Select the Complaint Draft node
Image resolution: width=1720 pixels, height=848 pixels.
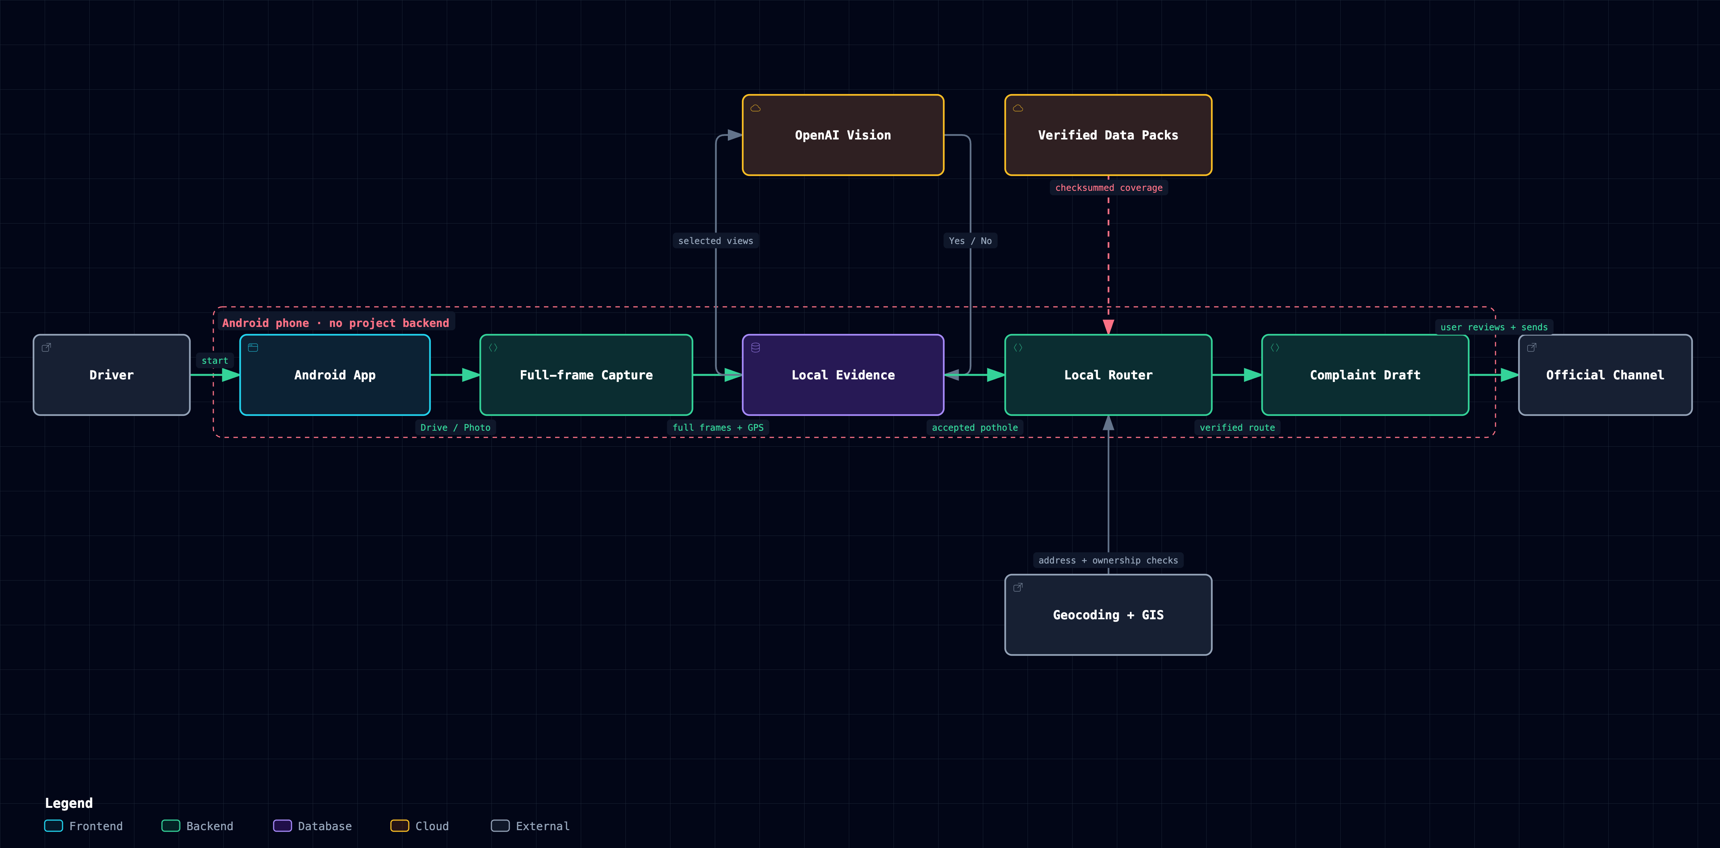click(x=1366, y=375)
